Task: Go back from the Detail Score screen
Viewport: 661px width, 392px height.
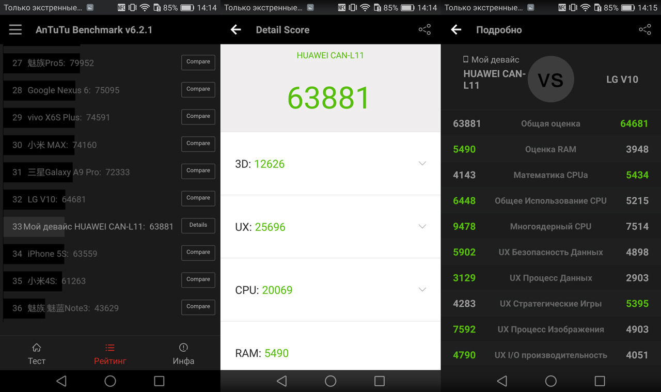Action: tap(236, 30)
